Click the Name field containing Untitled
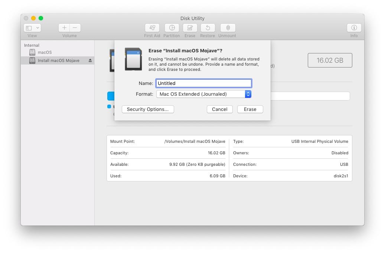This screenshot has width=385, height=253. point(203,83)
